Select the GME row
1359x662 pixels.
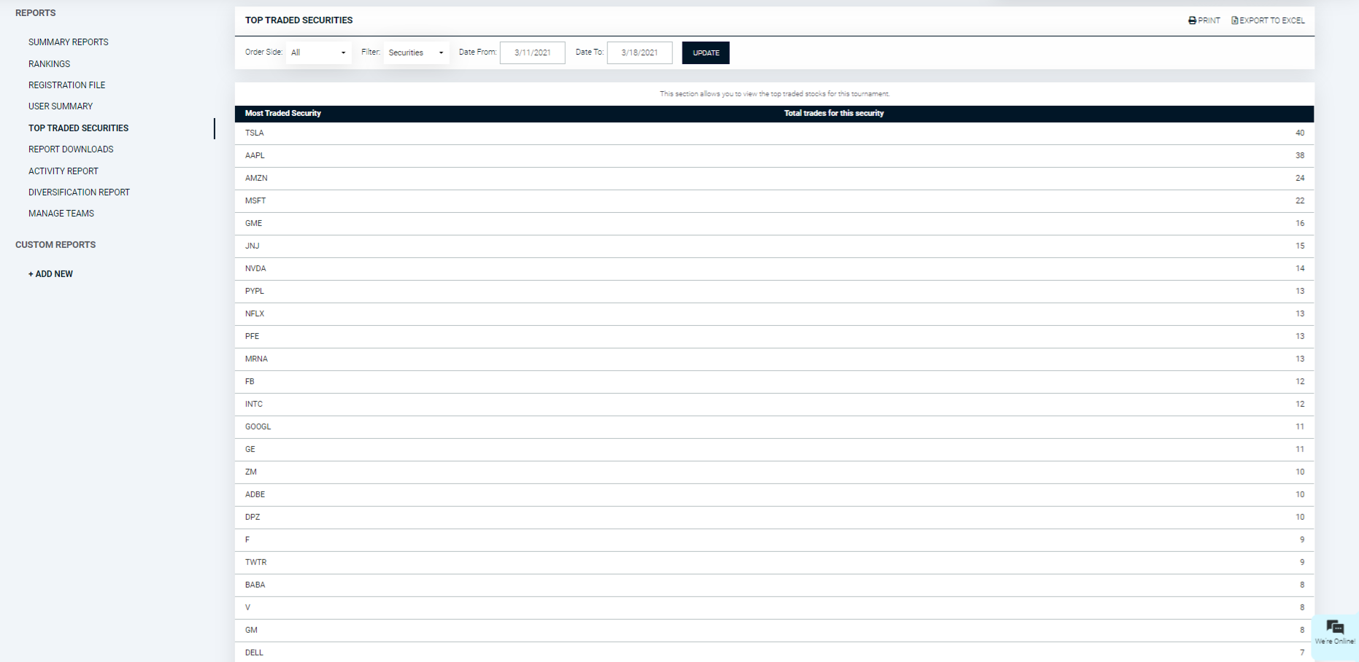[774, 223]
